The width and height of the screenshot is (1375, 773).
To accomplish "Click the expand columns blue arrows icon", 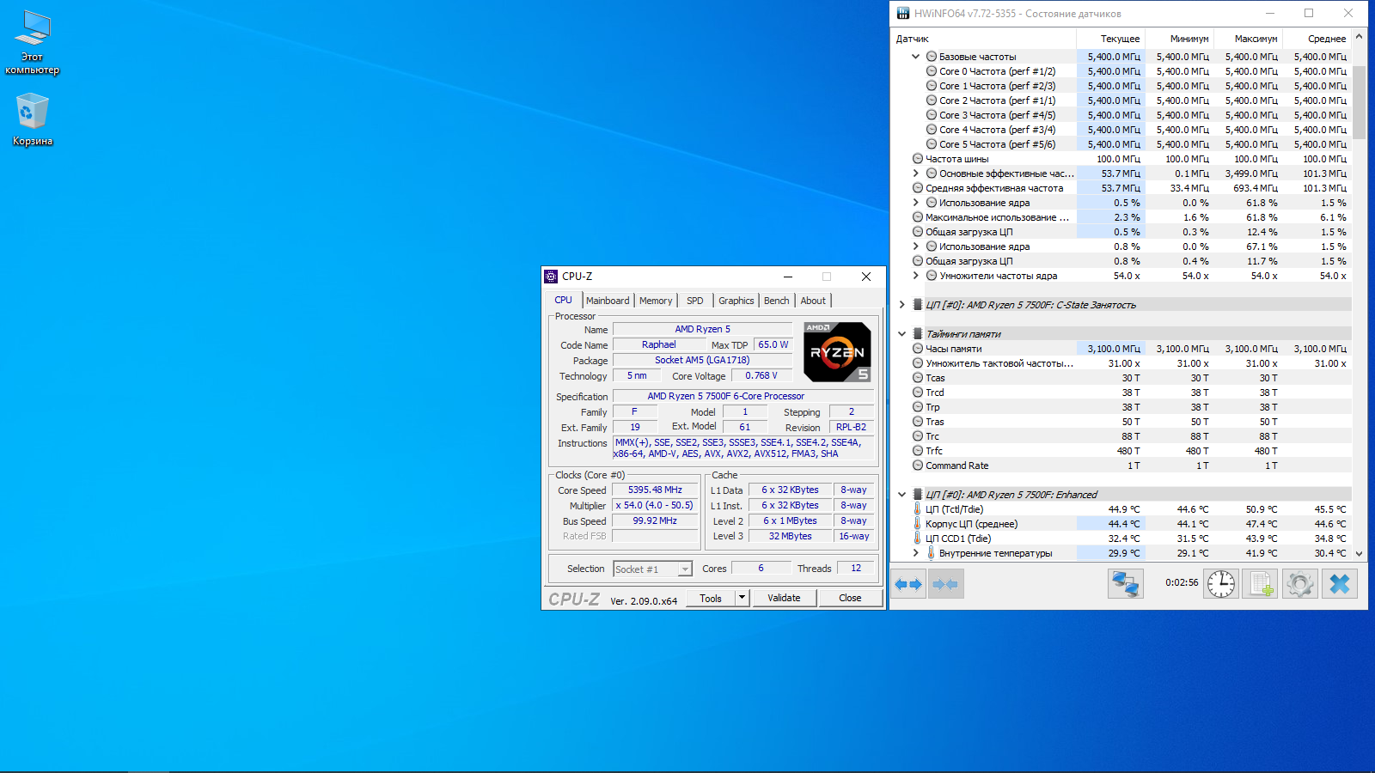I will [x=908, y=584].
